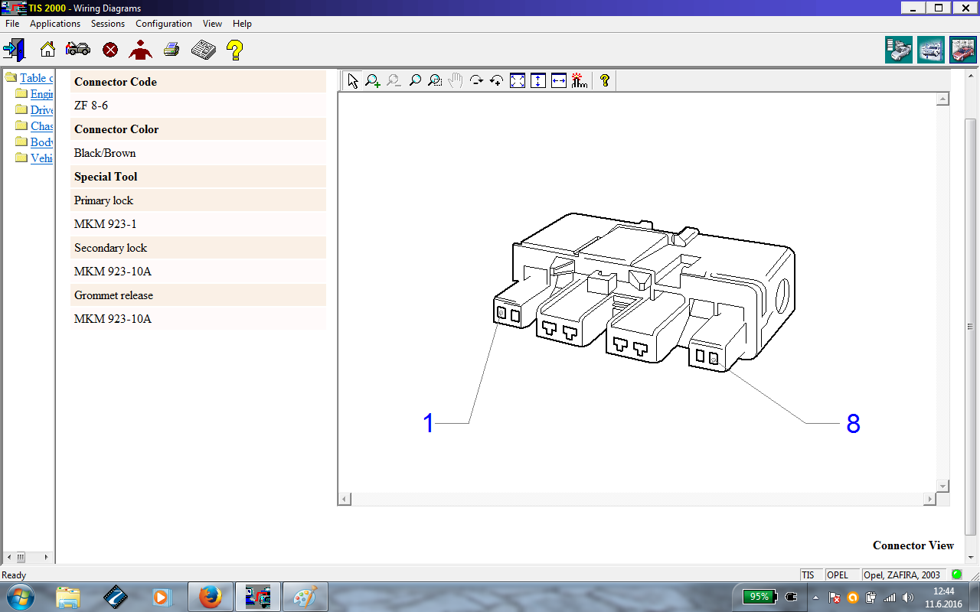Viewport: 980px width, 612px height.
Task: Open the Body folder link
Action: coord(41,142)
